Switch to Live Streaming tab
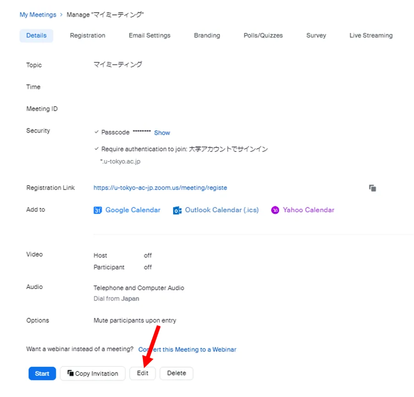The height and width of the screenshot is (397, 414). point(370,36)
